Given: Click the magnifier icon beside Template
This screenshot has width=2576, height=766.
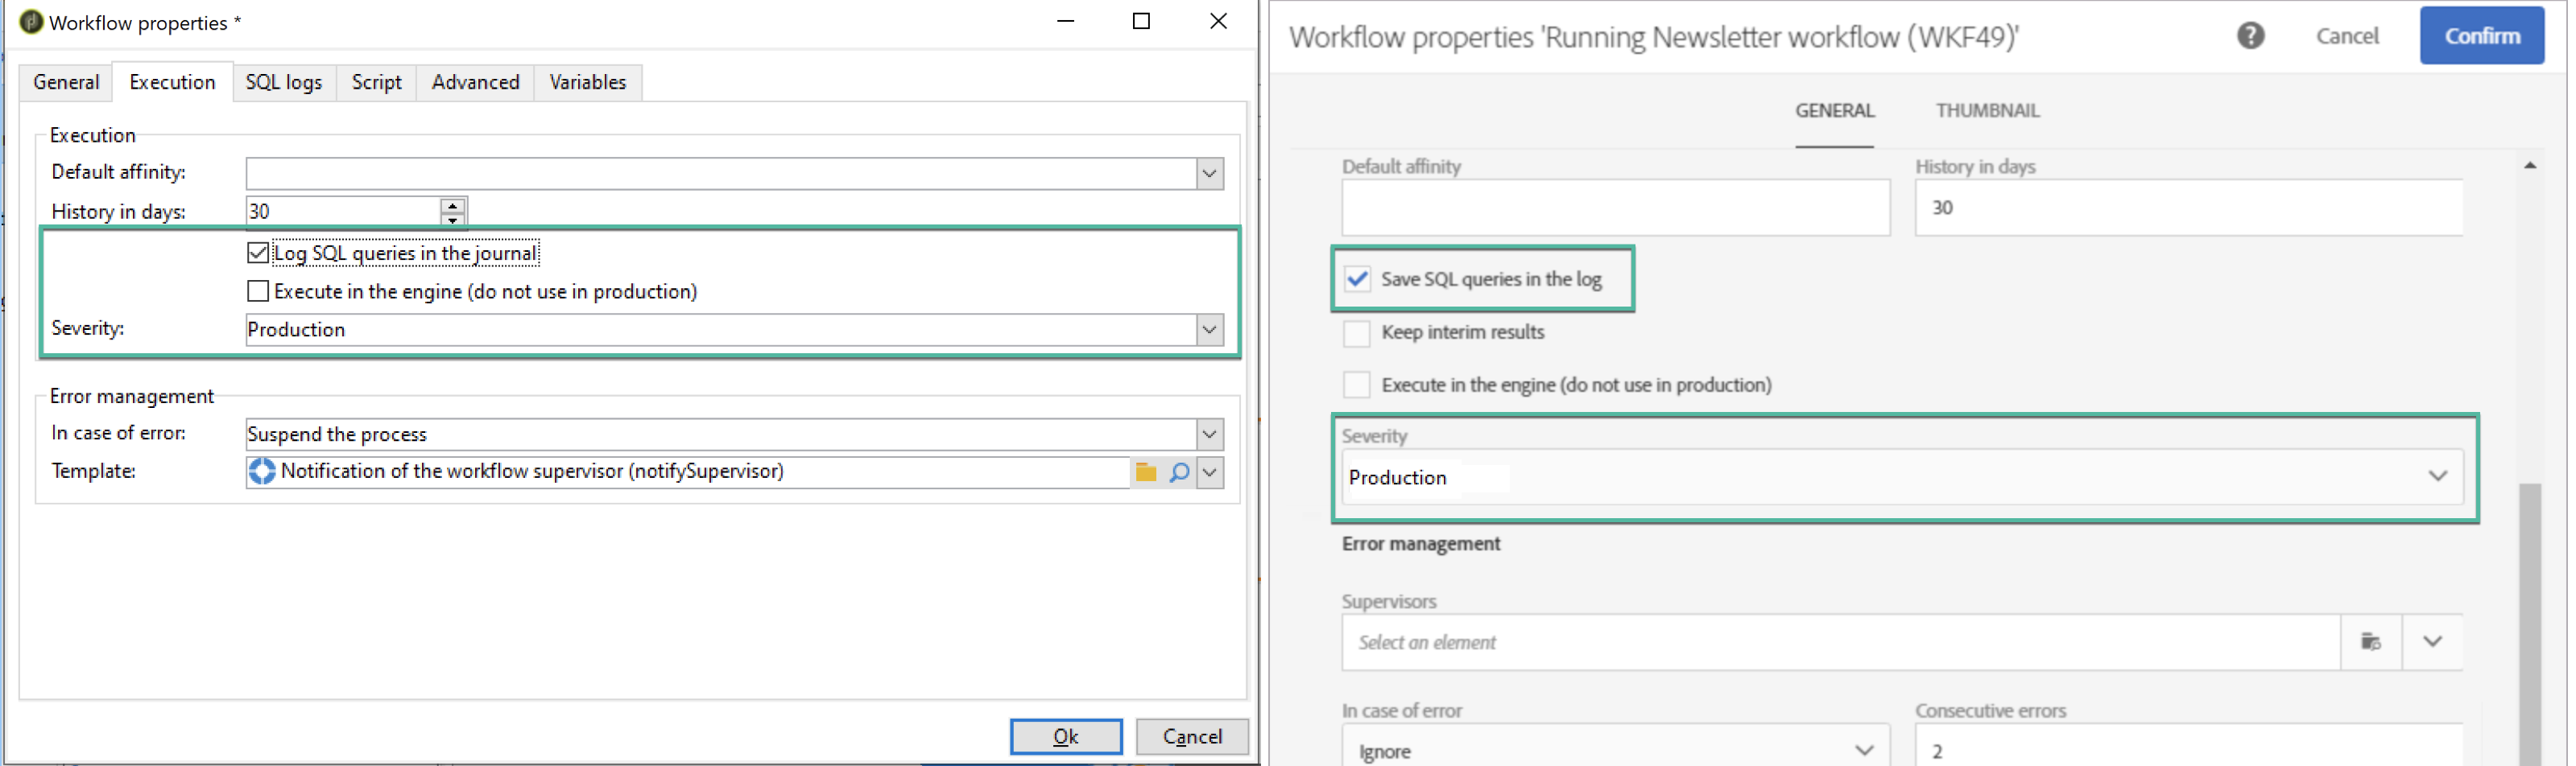Looking at the screenshot, I should [x=1179, y=472].
